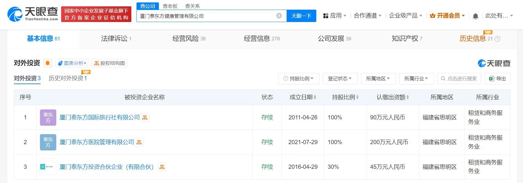The image size is (523, 183).
Task: Open the 持股比例 filter dropdown
Action: coord(298,79)
